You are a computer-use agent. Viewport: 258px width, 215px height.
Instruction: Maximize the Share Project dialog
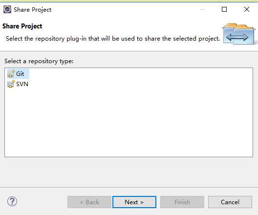tap(224, 9)
